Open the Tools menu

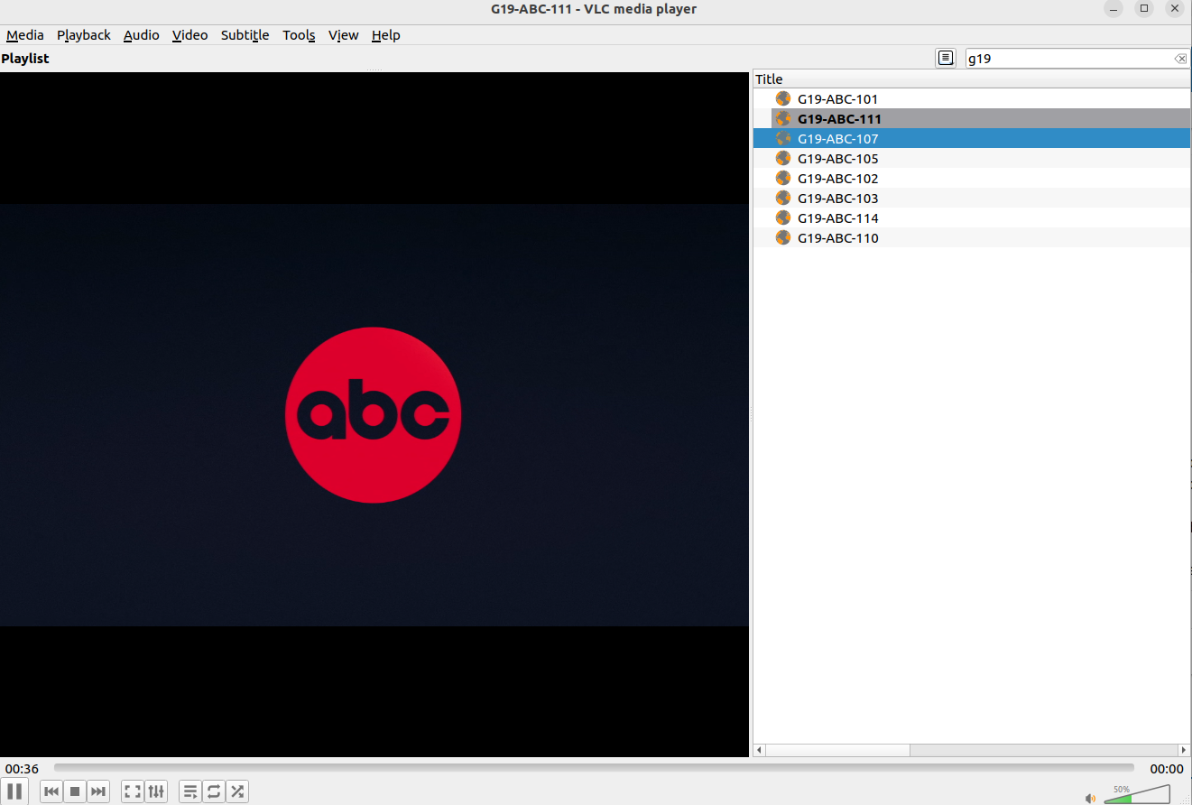coord(299,35)
